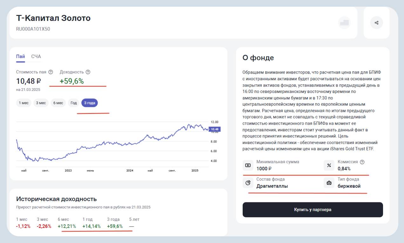
Task: Click the Тип фонда icon
Action: [329, 183]
